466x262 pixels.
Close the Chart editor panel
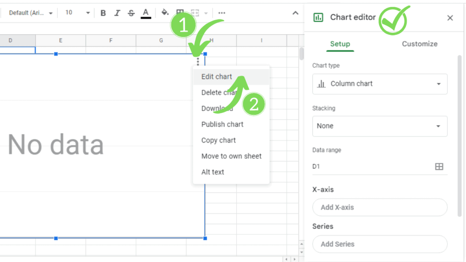tap(450, 18)
